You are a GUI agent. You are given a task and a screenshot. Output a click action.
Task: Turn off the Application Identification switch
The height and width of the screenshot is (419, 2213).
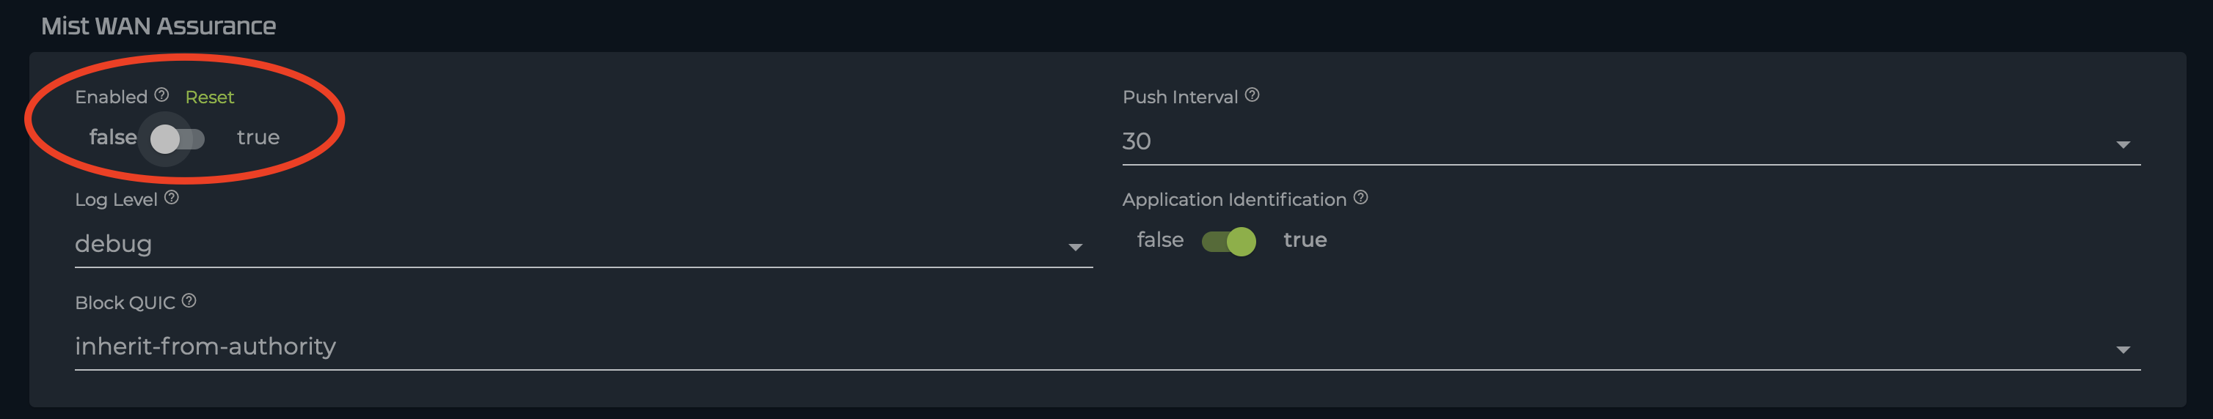1228,242
